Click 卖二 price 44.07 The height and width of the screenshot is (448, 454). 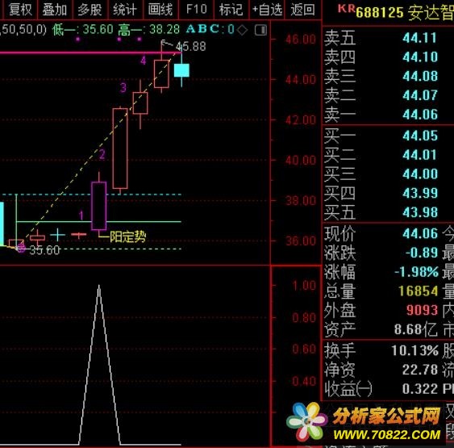click(x=420, y=95)
